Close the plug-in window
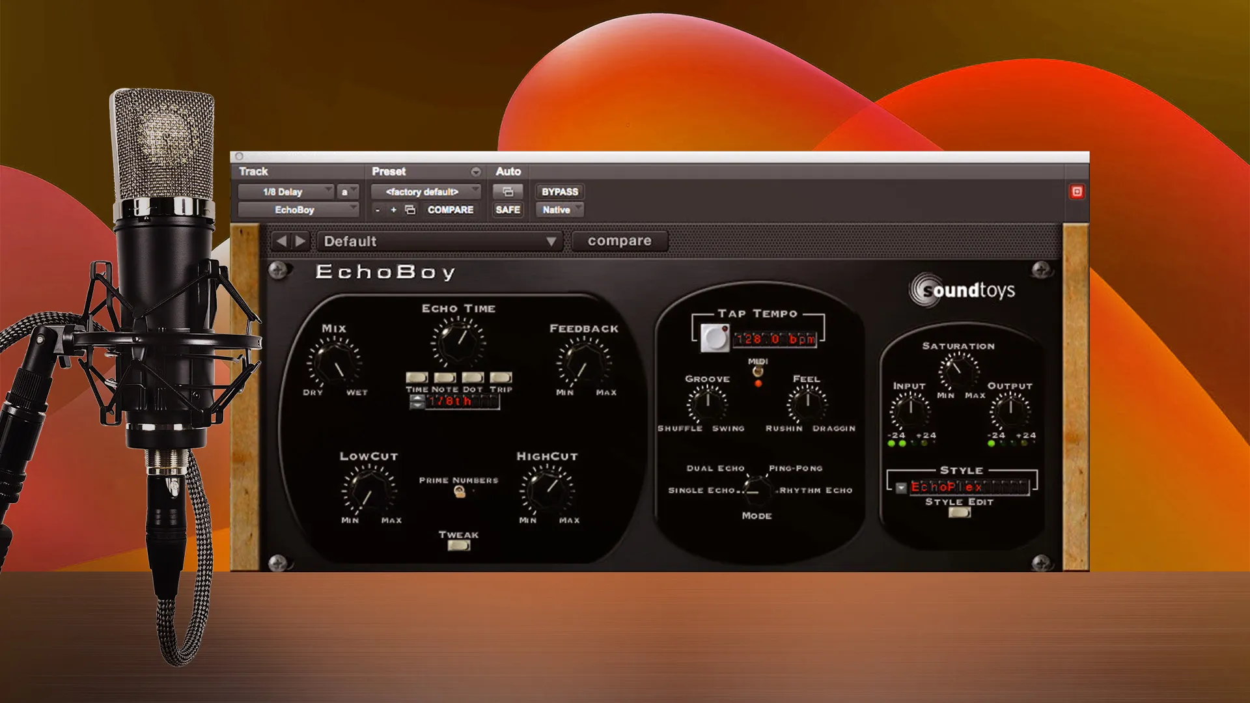Screen dimensions: 1250x703 (239, 156)
